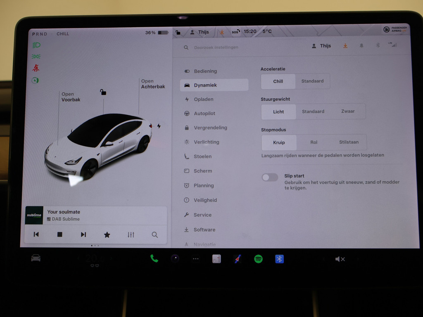Open the Autopilot settings menu
Screen dimensions: 423x317
(204, 114)
